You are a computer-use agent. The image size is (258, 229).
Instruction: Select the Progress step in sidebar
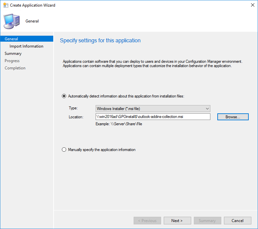pos(12,61)
